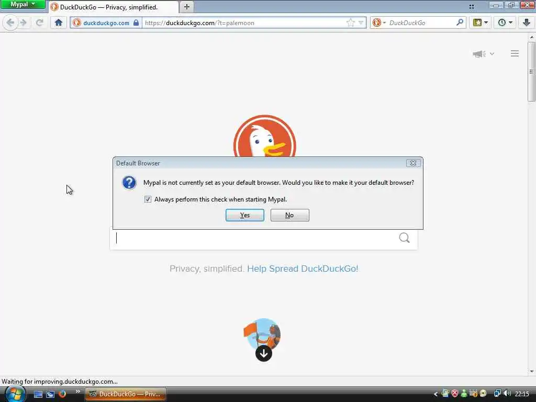Image resolution: width=536 pixels, height=402 pixels.
Task: Click the page search magnifier button
Action: pos(404,238)
